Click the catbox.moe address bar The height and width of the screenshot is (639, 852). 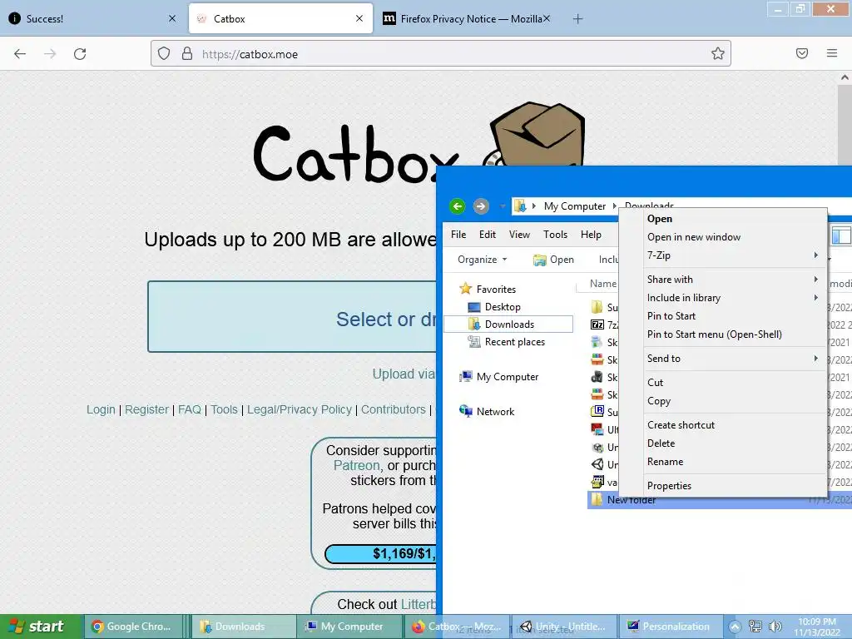coord(440,54)
